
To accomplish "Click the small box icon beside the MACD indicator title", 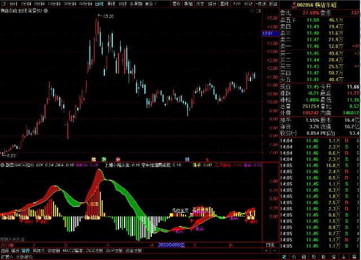I will 3,165.
